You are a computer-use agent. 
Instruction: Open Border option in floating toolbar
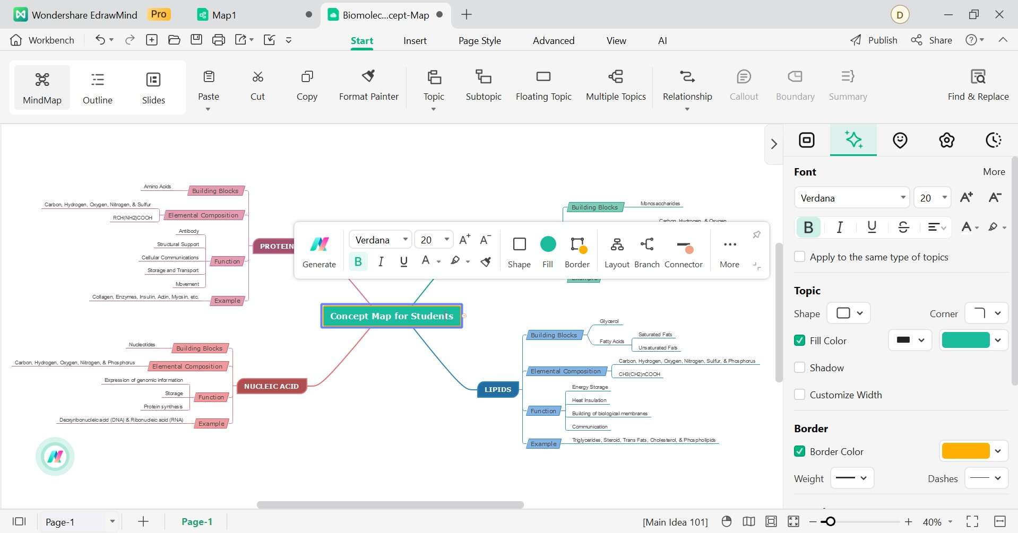577,252
